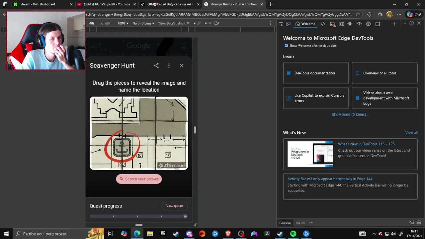Open File Explorer from taskbar

[x=150, y=234]
